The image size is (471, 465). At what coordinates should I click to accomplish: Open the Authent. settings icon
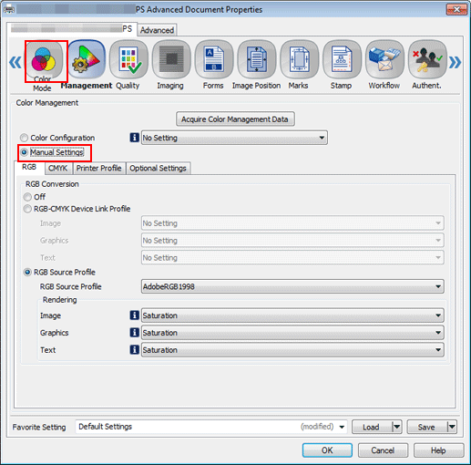point(427,59)
